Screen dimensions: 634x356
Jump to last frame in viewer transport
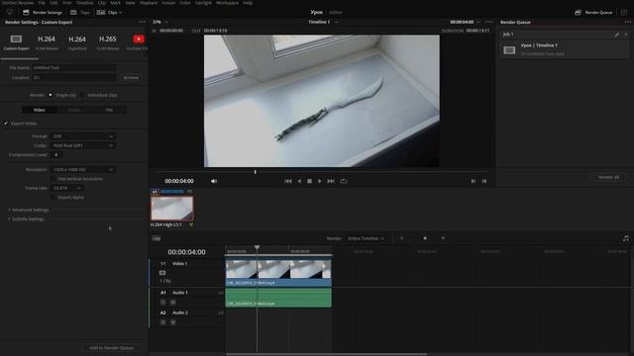(x=331, y=181)
